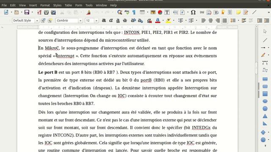Screen dimensions: 271x152
Task: Open the Cambria font name dropdown arrow
Action: 80,21
